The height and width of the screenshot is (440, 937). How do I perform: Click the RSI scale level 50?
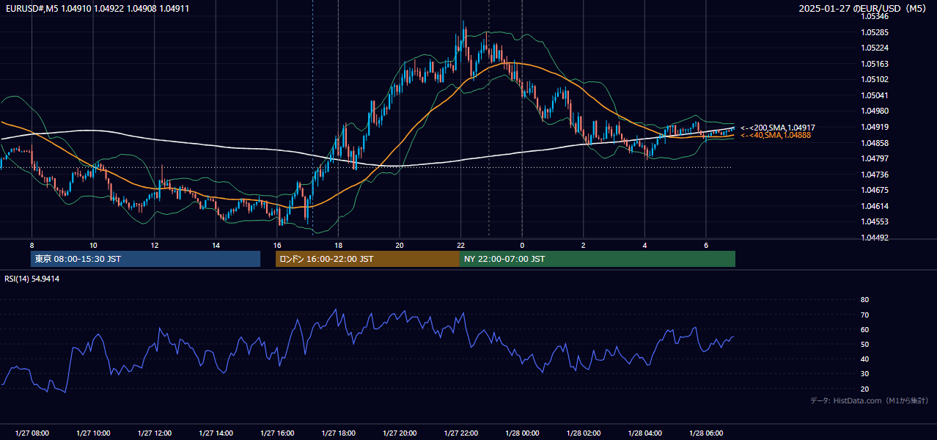coord(864,344)
